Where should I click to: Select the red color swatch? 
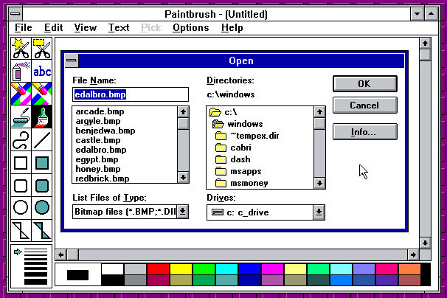point(158,269)
